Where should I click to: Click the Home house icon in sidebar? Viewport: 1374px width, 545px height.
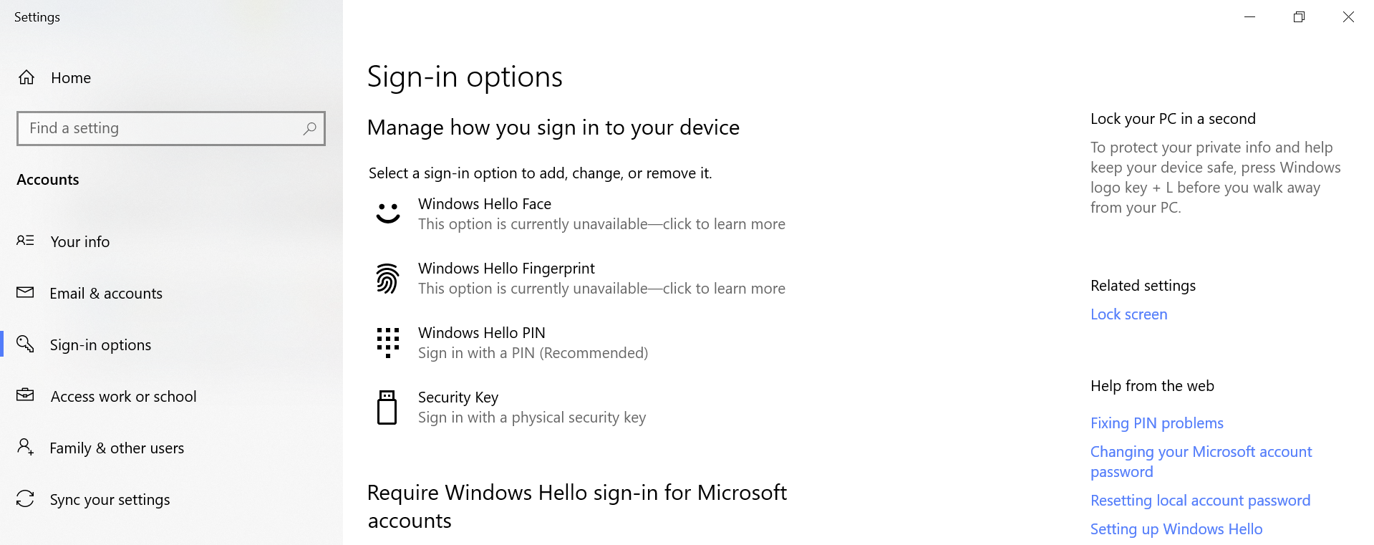(26, 77)
